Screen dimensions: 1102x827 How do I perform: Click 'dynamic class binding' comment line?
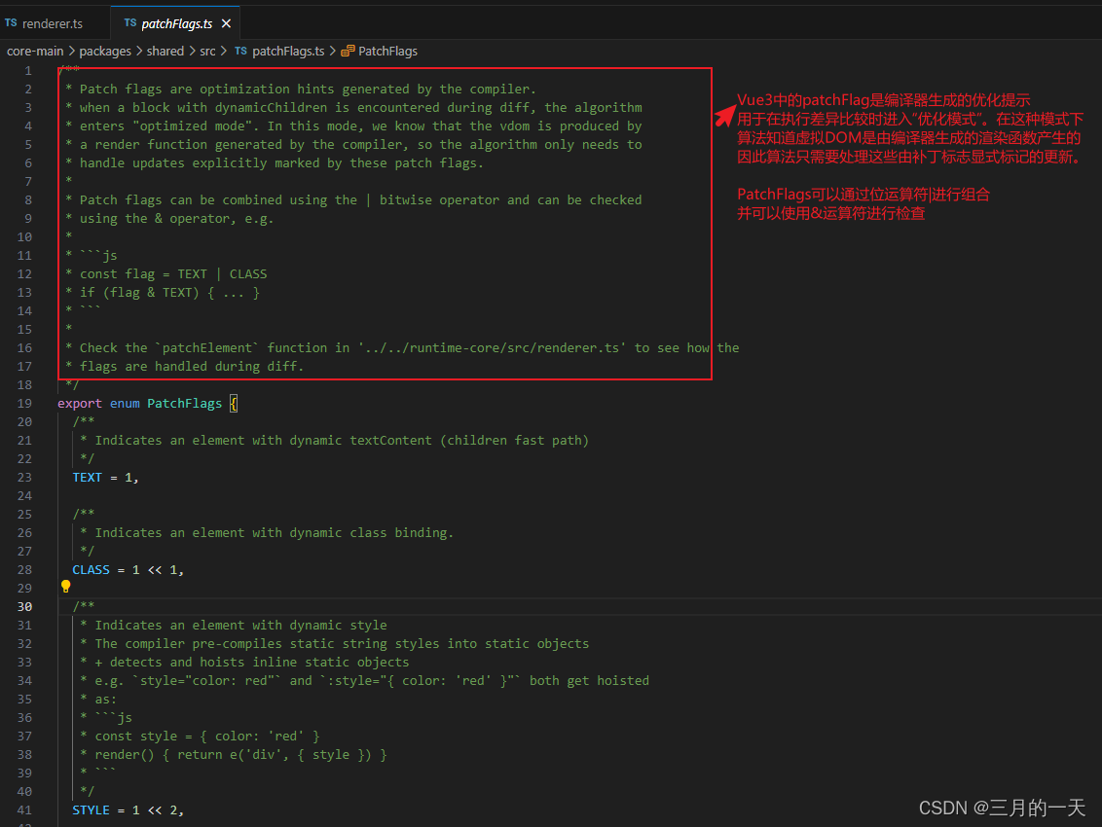click(x=267, y=532)
